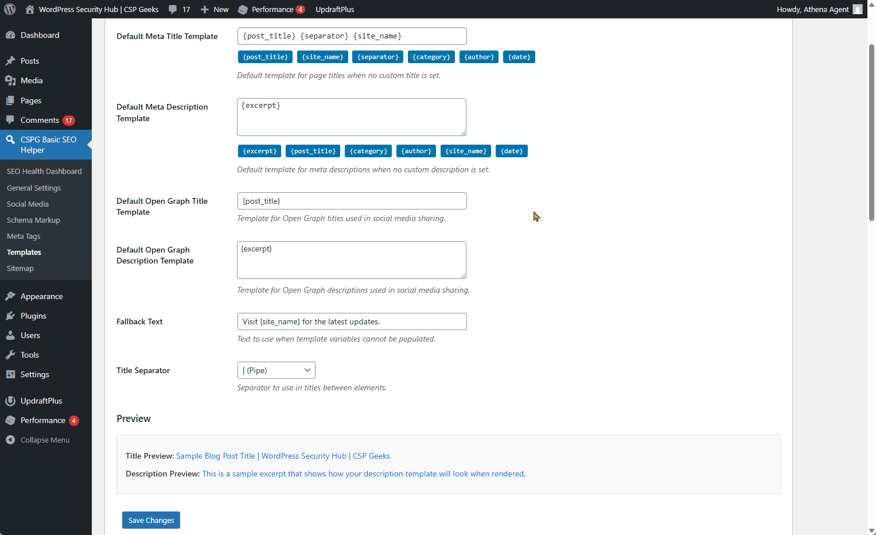Open the Sitemap submenu item
Screen dimensions: 876x535
click(20, 268)
